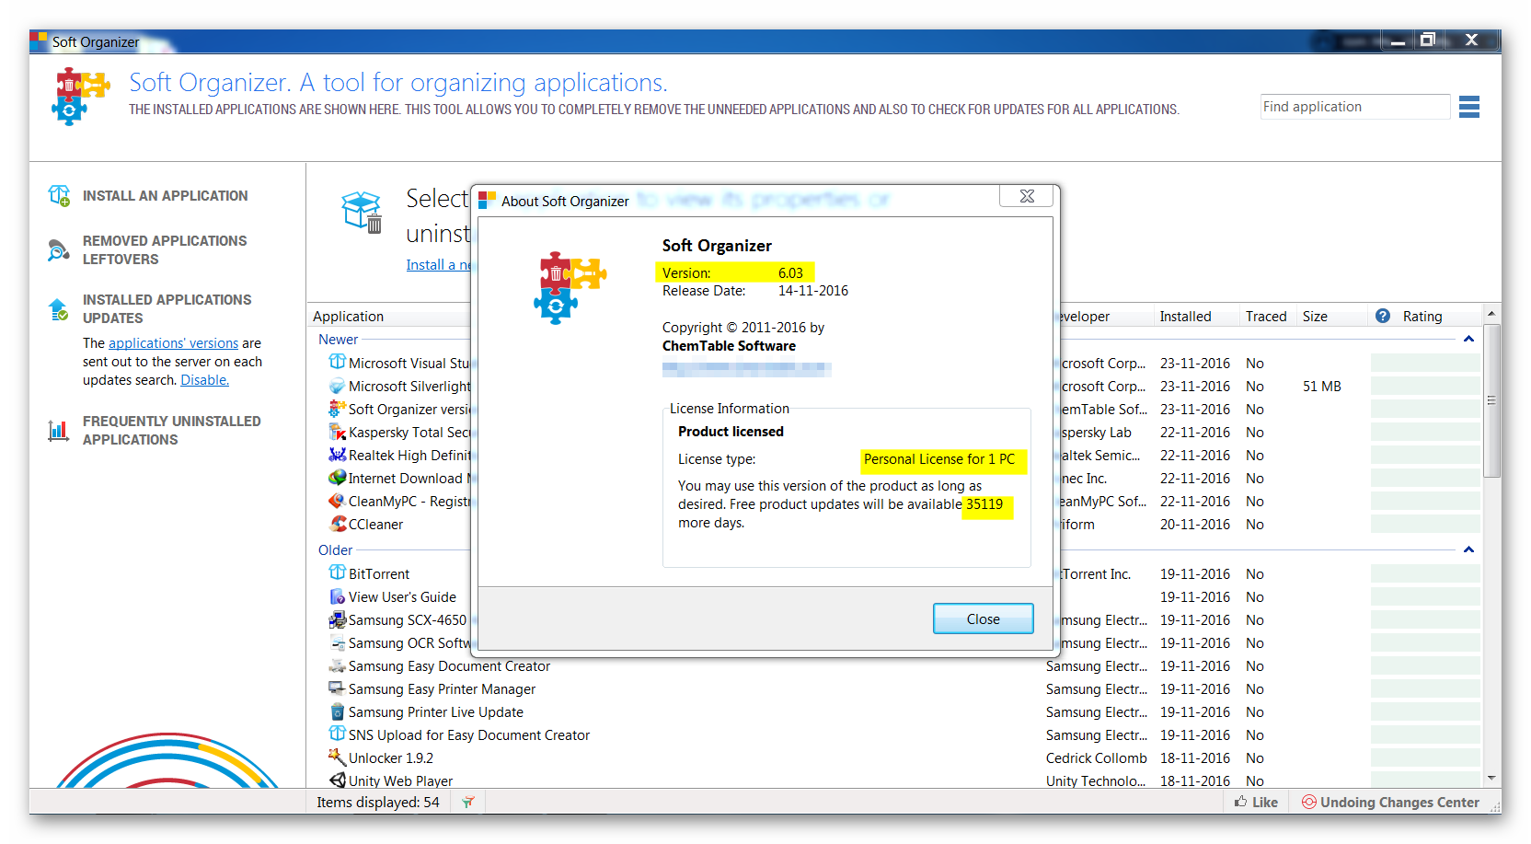Click the Personal License for 1 PC text
1531x844 pixels.
[938, 458]
